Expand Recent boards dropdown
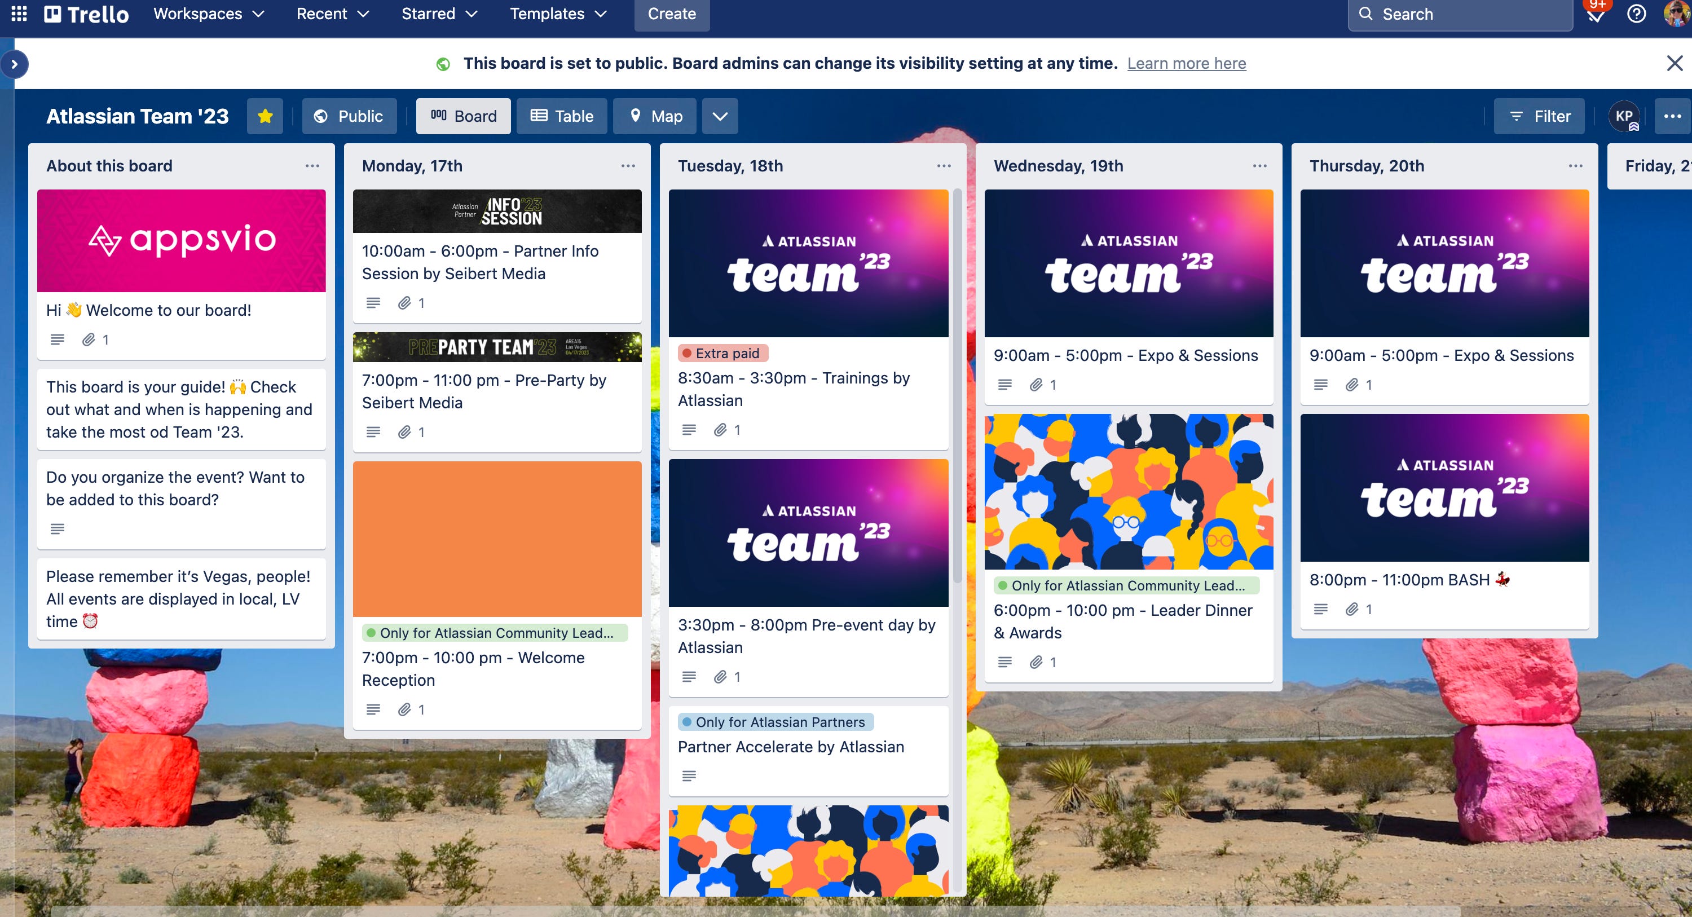The image size is (1692, 917). [332, 14]
